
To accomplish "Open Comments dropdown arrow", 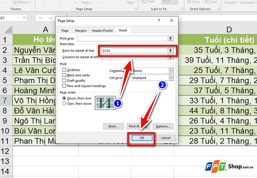I will coord(171,71).
